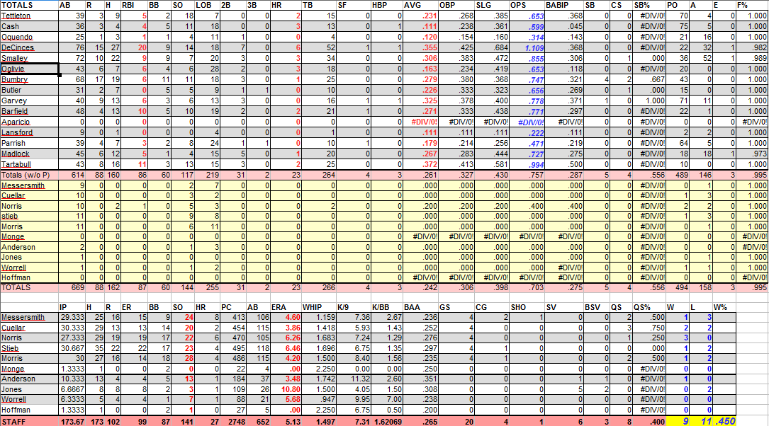769x426 pixels.
Task: Select Tartabull's AVG cell showing .372
Action: click(421, 164)
